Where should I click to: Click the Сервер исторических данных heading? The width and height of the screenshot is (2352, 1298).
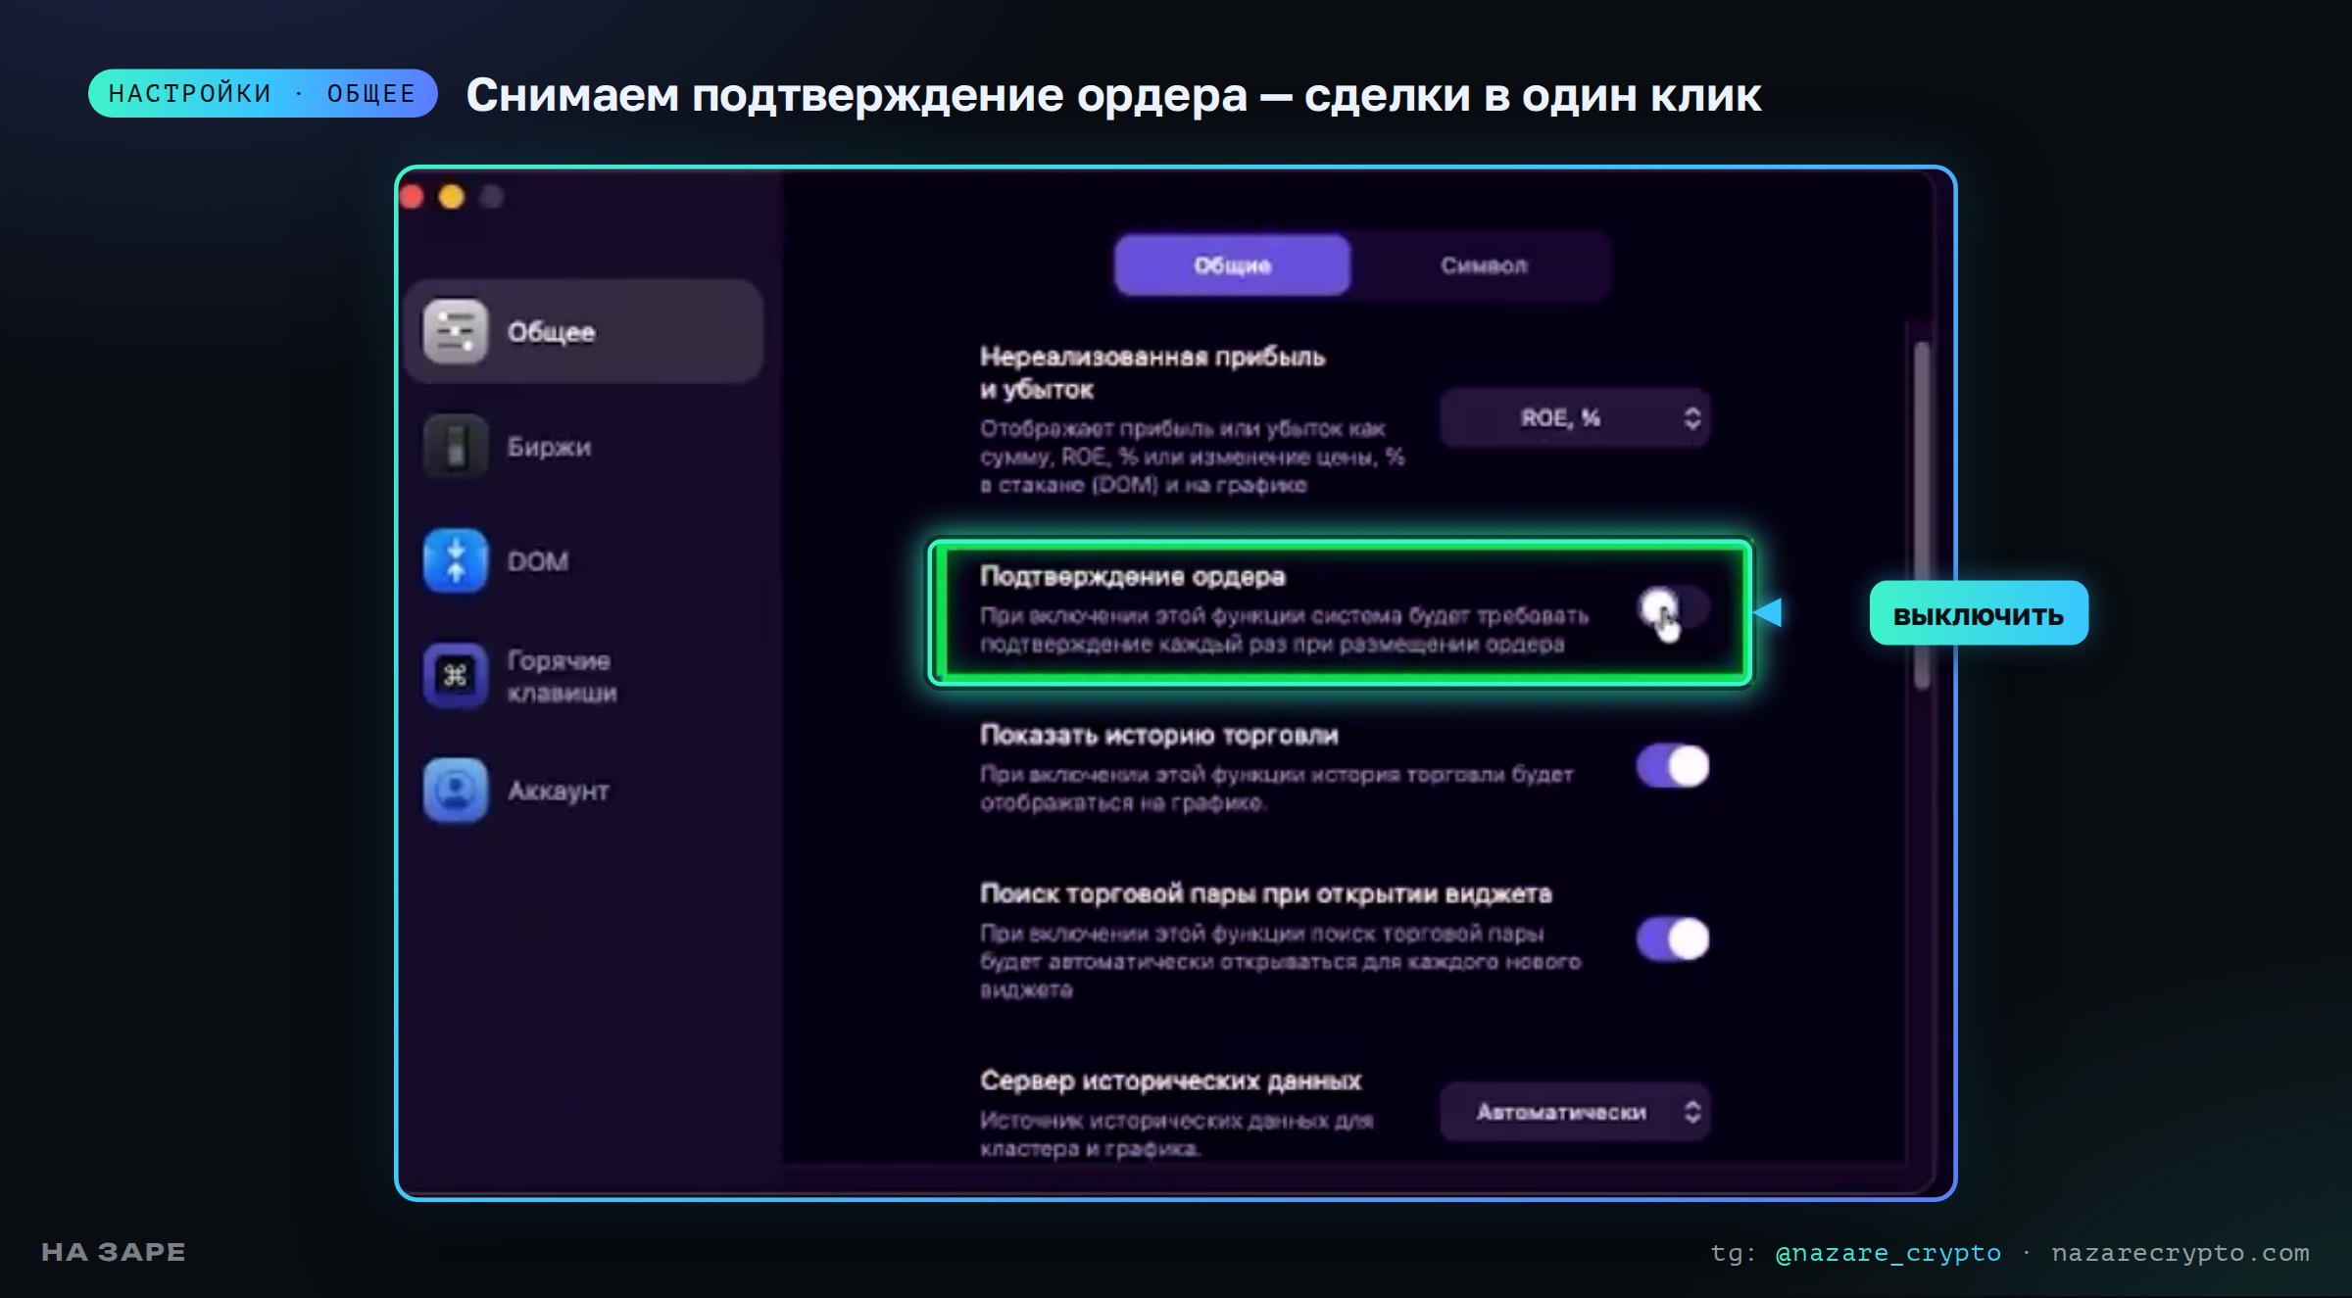(1170, 1081)
